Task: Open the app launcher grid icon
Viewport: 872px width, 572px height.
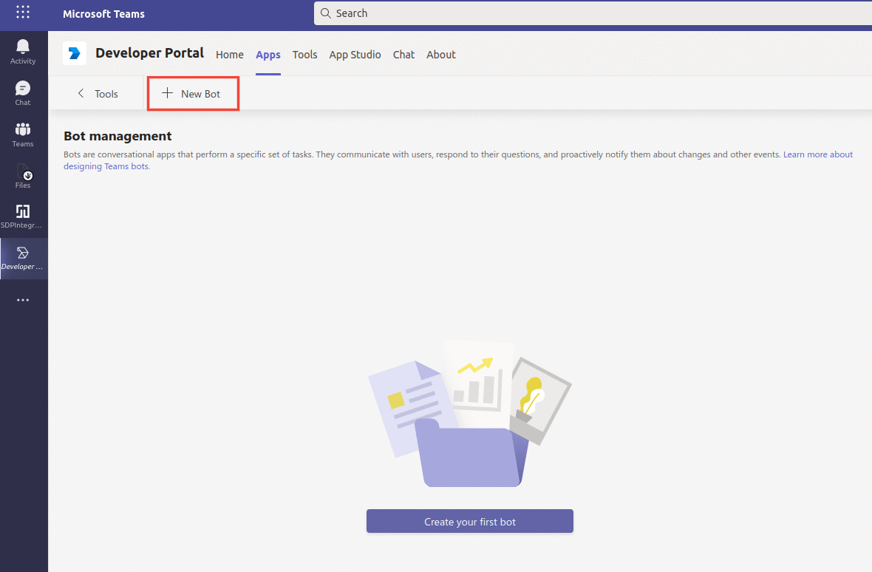Action: (23, 13)
